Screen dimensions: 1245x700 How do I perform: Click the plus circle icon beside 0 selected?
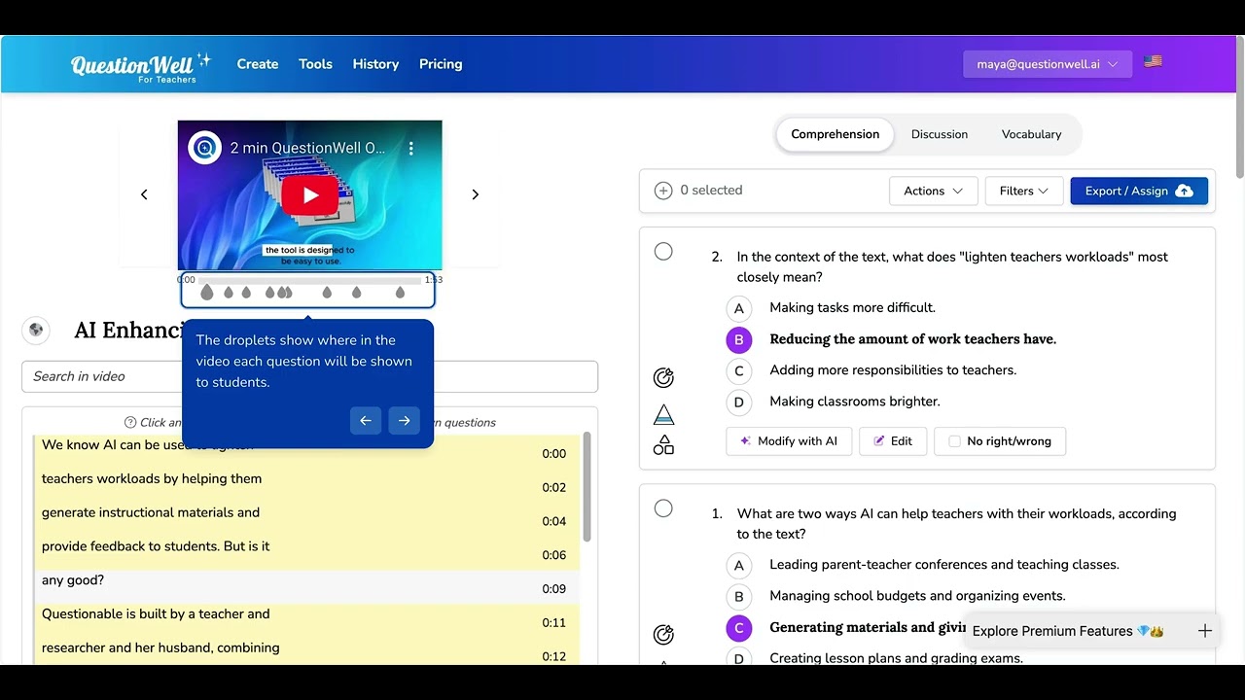point(663,191)
